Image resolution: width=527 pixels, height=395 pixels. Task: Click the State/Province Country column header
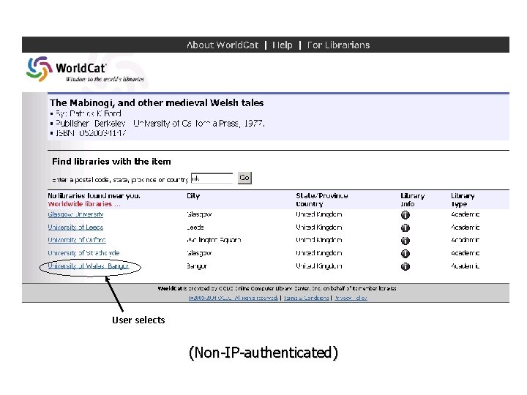(x=321, y=200)
